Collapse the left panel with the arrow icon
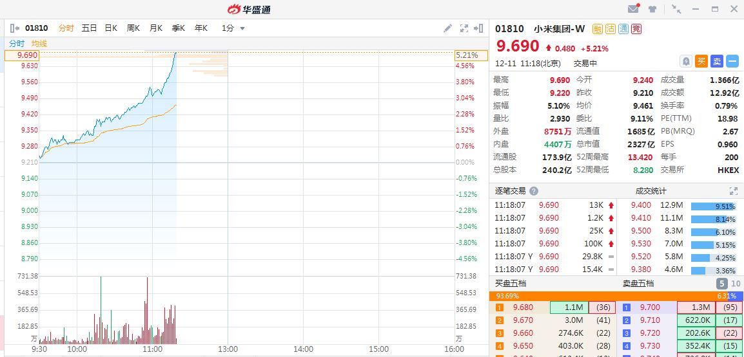The width and height of the screenshot is (744, 357). (15, 28)
